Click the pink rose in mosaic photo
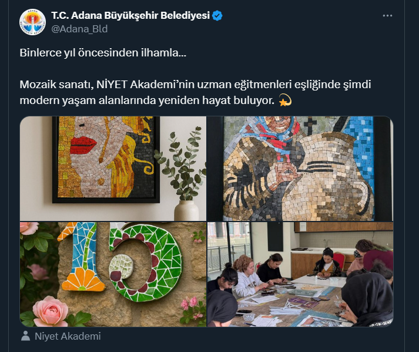Screen dimensions: 419x352 pos(50,311)
